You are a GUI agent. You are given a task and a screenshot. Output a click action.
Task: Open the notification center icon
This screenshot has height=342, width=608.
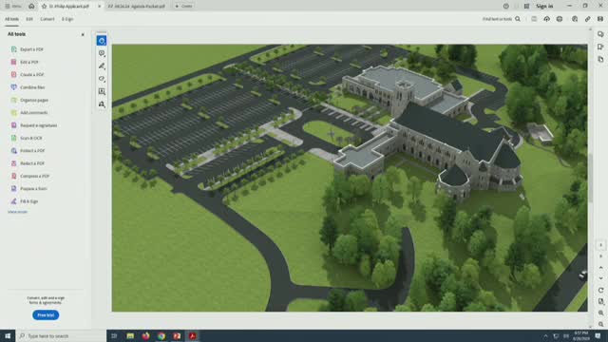[598, 335]
